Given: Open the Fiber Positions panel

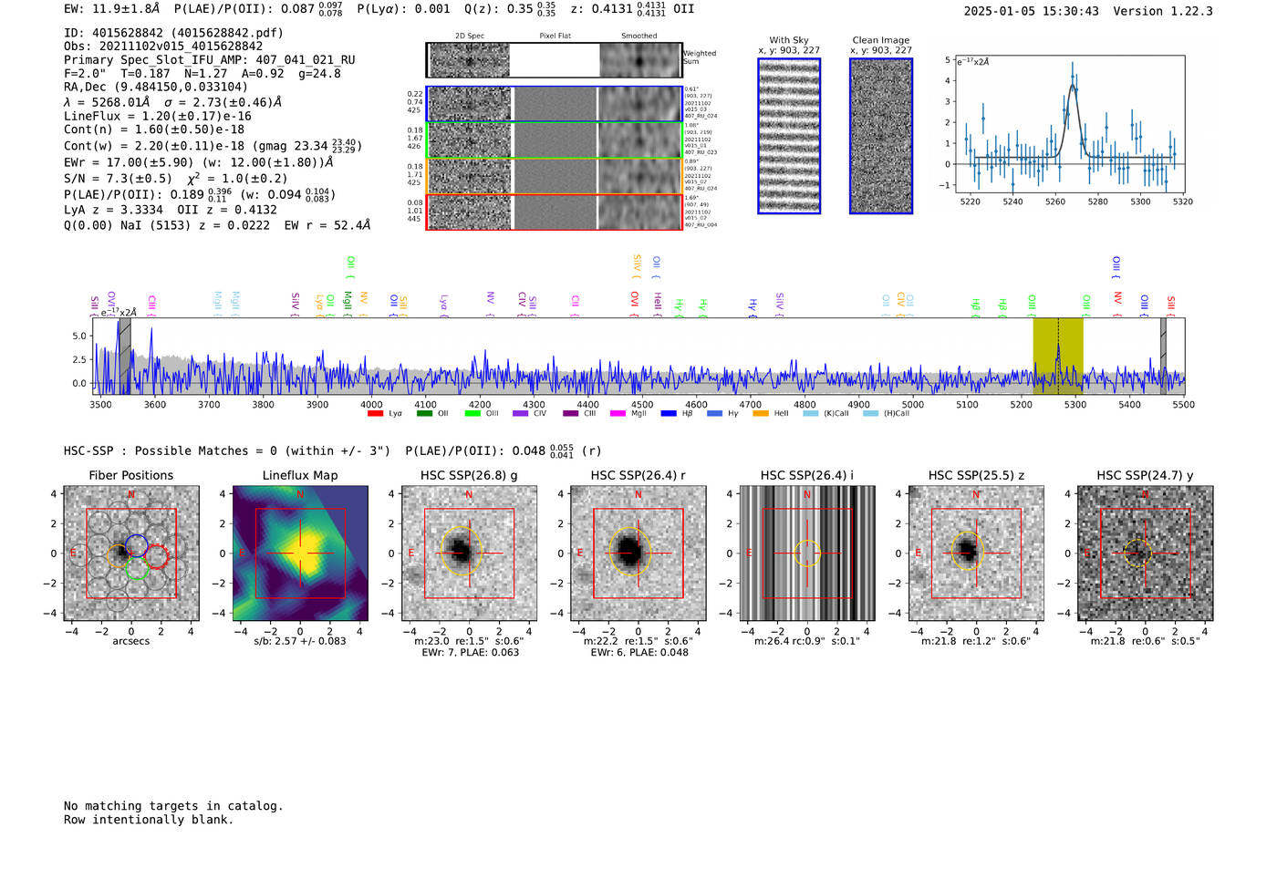Looking at the screenshot, I should click(131, 553).
